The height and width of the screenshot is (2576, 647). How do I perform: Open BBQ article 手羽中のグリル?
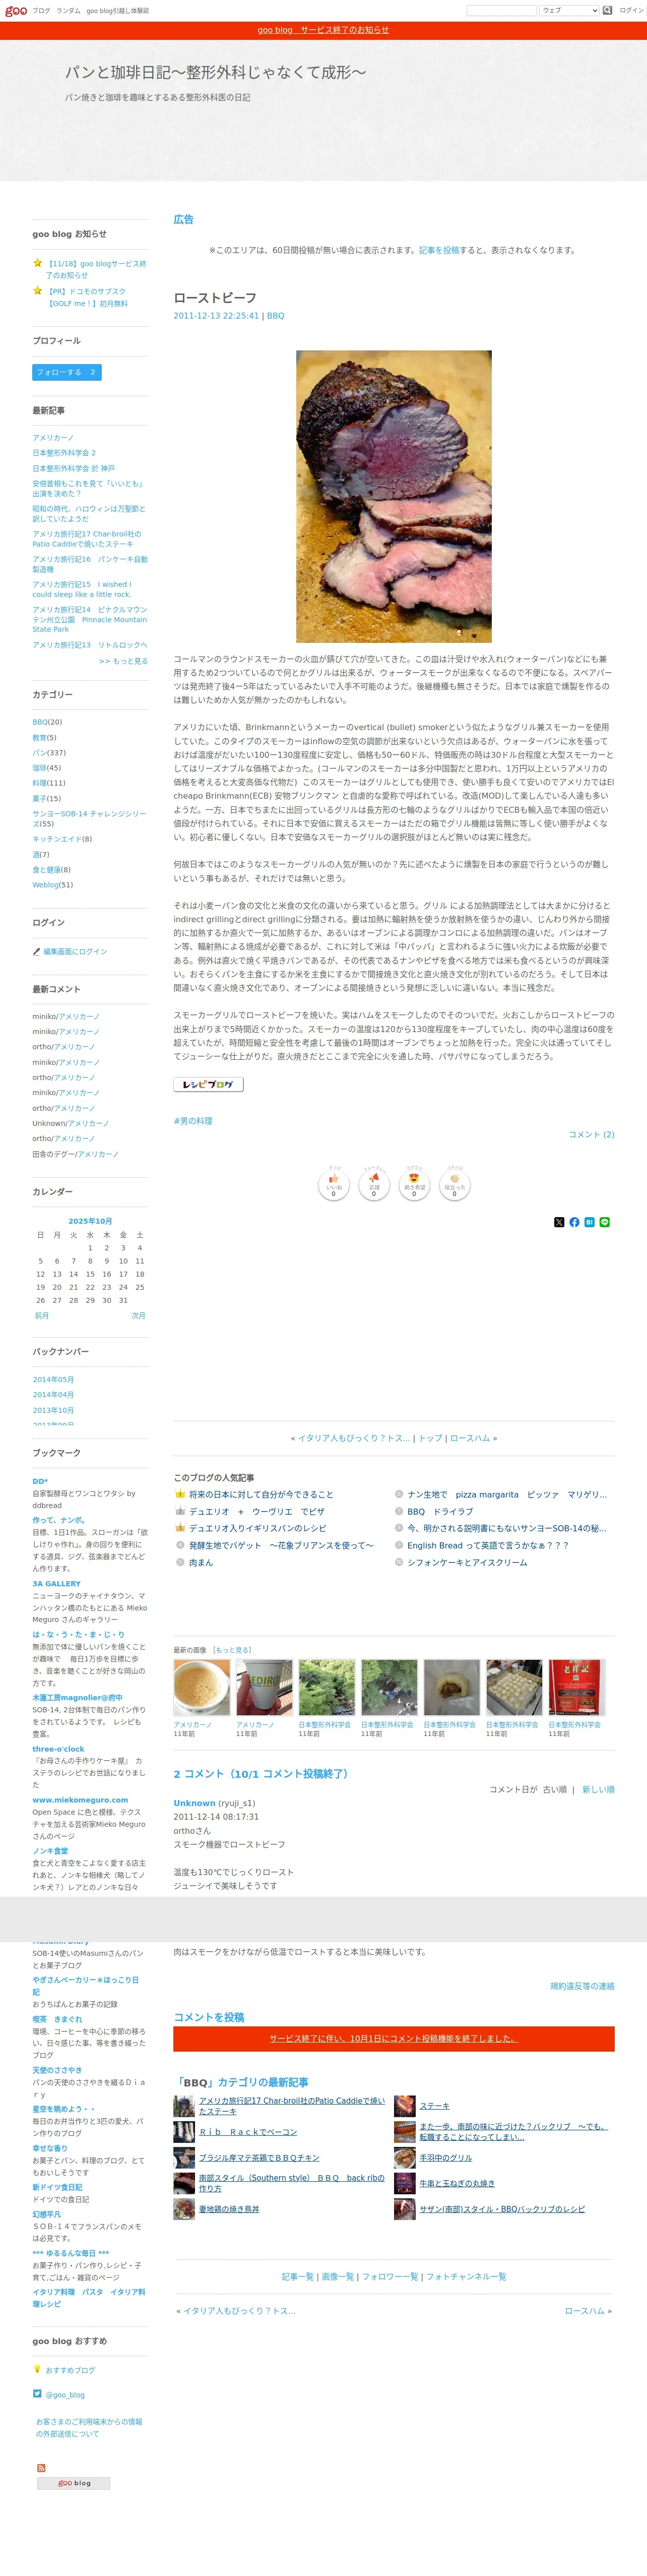(446, 2158)
